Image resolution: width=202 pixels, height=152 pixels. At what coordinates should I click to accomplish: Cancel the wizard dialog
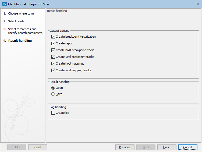tap(188, 147)
